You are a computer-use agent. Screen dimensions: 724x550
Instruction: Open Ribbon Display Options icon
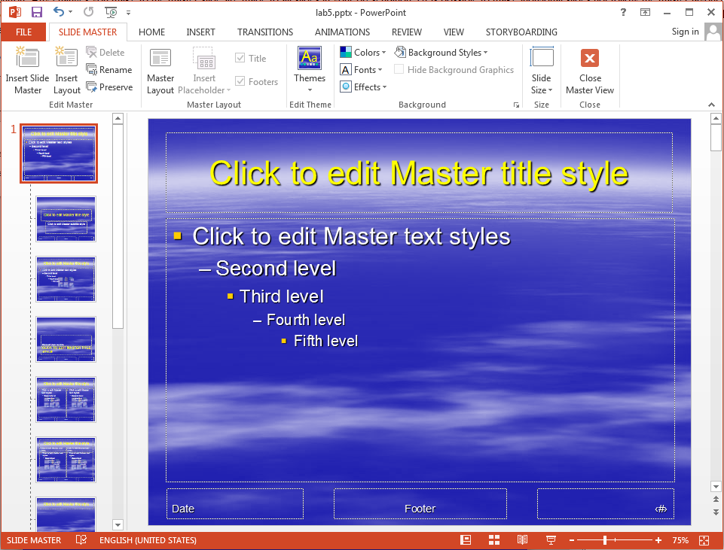tap(645, 13)
